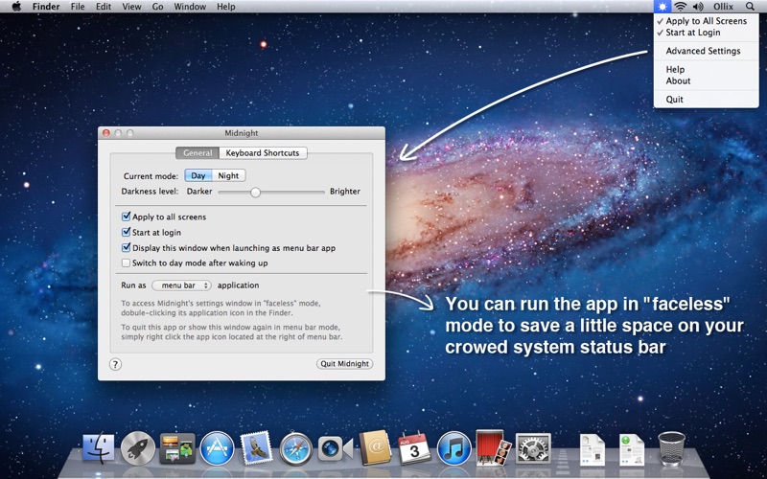767x479 pixels.
Task: Click the Midnight window title text
Action: click(x=242, y=133)
